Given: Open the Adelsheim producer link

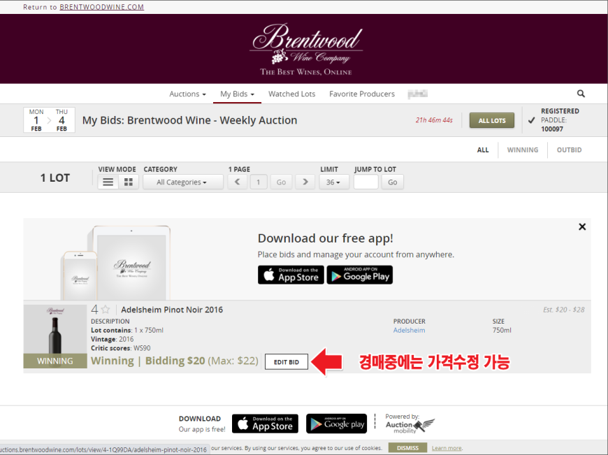Looking at the screenshot, I should (409, 330).
